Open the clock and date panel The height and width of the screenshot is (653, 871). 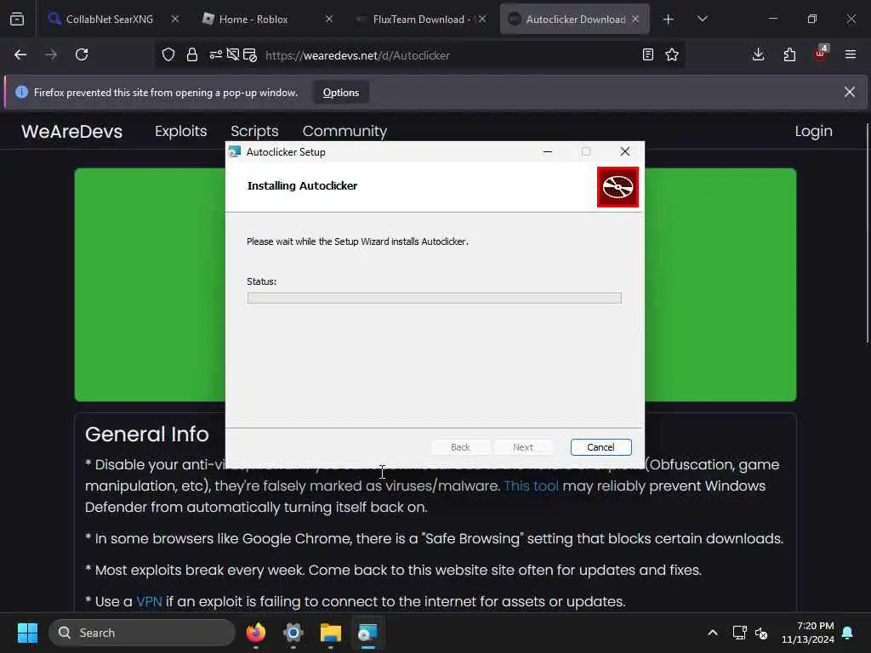(x=808, y=633)
